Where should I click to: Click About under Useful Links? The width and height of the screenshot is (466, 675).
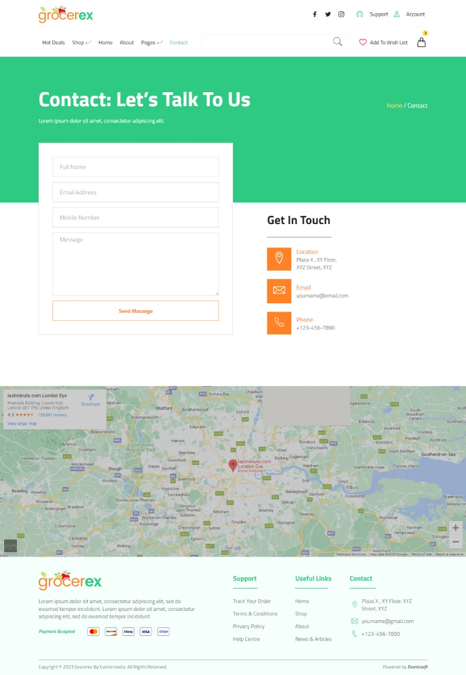coord(302,627)
